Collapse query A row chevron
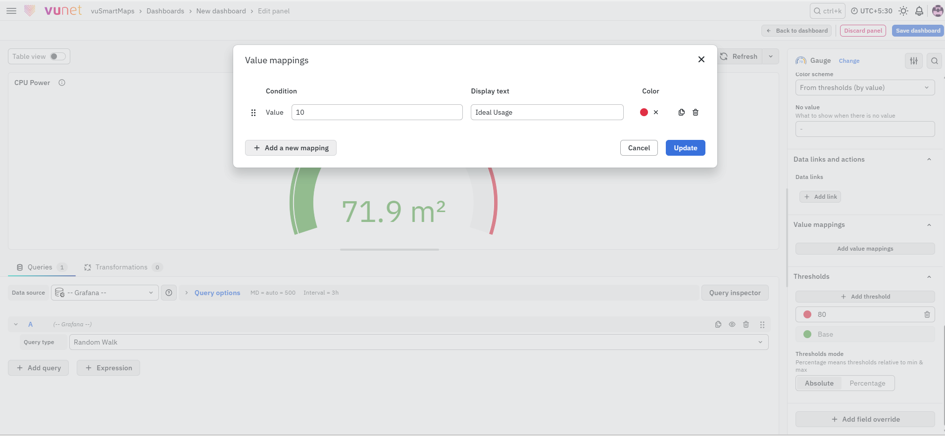The height and width of the screenshot is (436, 945). click(x=16, y=324)
